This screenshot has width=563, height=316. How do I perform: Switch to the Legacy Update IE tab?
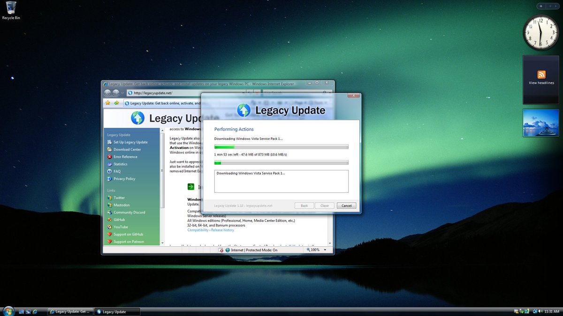click(x=162, y=103)
